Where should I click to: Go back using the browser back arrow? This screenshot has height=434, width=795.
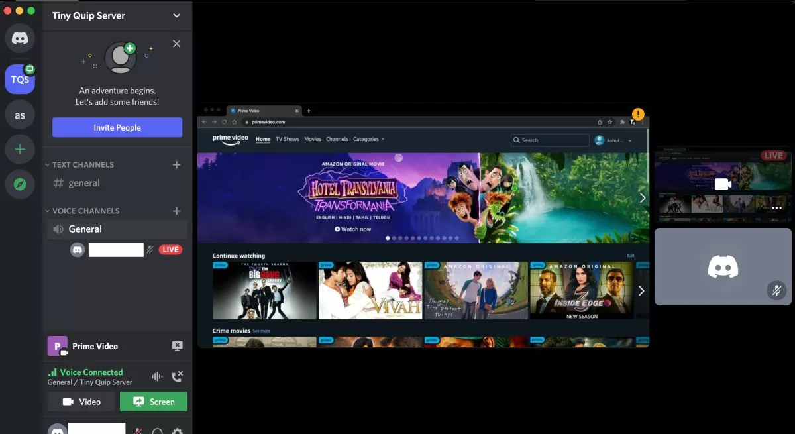(x=204, y=122)
